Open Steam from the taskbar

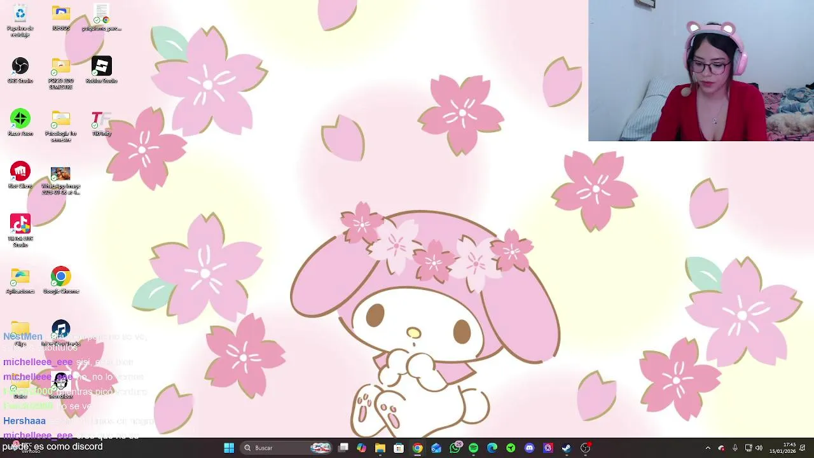pyautogui.click(x=567, y=448)
